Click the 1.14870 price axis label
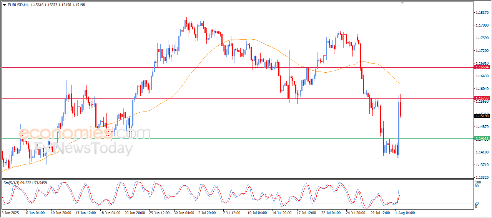Viewport: 492px width, 218px height. pyautogui.click(x=482, y=127)
